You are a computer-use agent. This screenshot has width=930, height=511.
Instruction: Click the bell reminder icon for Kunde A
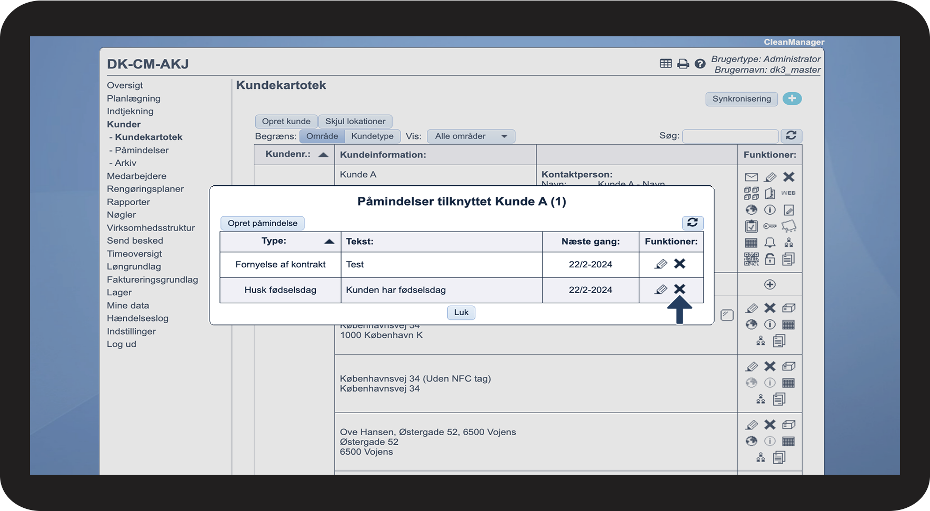769,243
